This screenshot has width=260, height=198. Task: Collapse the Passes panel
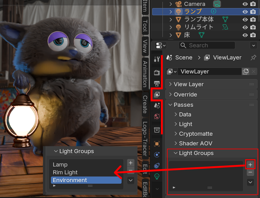(170, 105)
